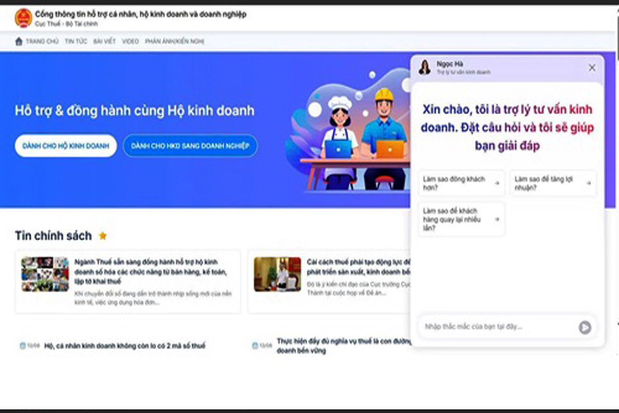Click DÀNH CHO HKD SANG DOANH NGHIỆP button

click(190, 146)
